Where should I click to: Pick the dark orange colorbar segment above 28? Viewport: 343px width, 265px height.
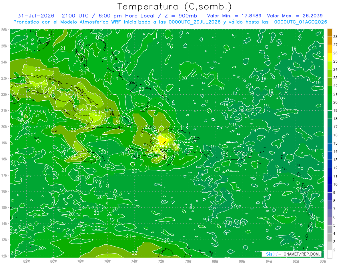click(330, 32)
